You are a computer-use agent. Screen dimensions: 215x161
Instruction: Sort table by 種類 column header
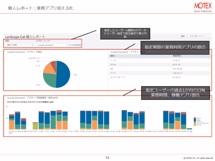pyautogui.click(x=113, y=56)
